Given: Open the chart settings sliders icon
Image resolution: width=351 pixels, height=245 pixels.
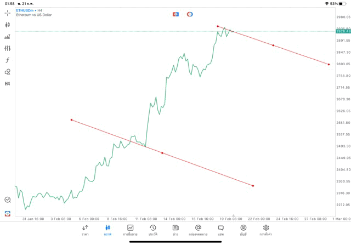Looking at the screenshot, I should 8,48.
